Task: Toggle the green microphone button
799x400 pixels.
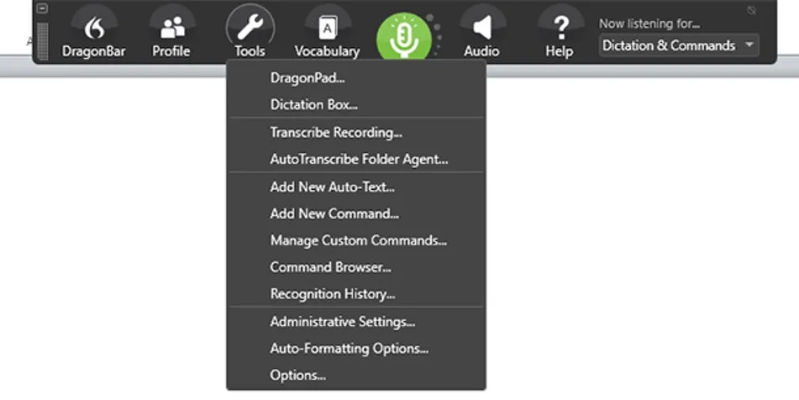Action: click(404, 37)
